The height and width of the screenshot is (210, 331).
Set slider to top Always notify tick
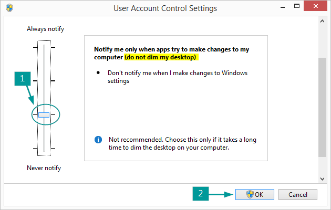pyautogui.click(x=44, y=47)
